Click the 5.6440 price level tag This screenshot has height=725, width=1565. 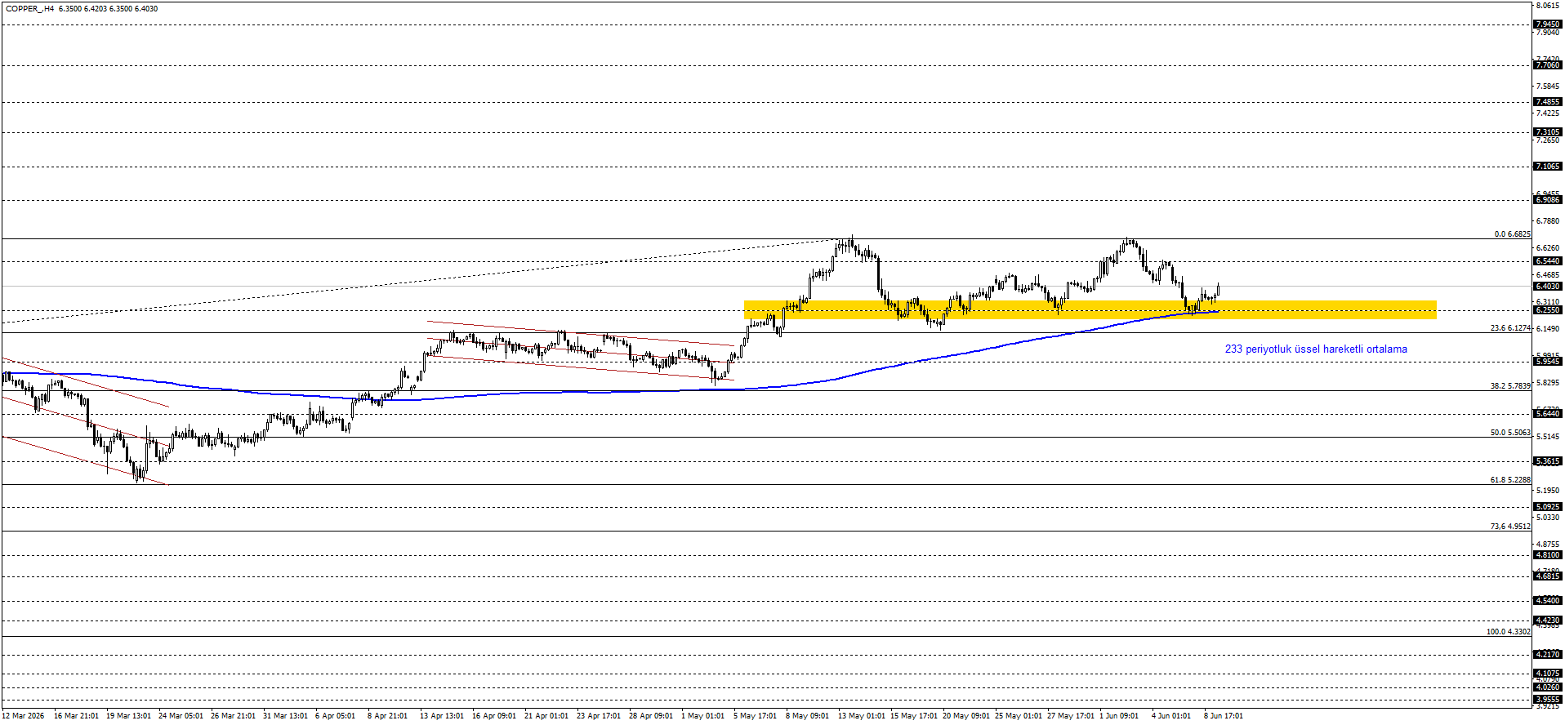(x=1548, y=414)
